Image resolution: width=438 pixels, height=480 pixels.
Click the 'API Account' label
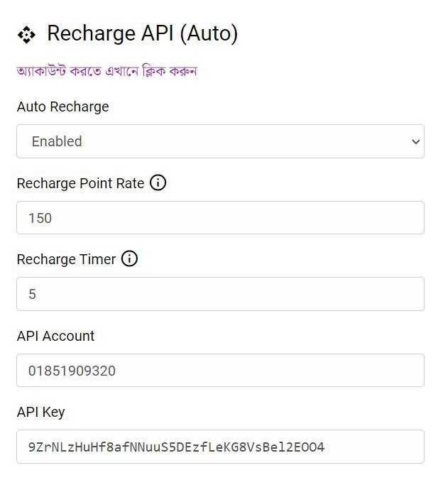55,336
